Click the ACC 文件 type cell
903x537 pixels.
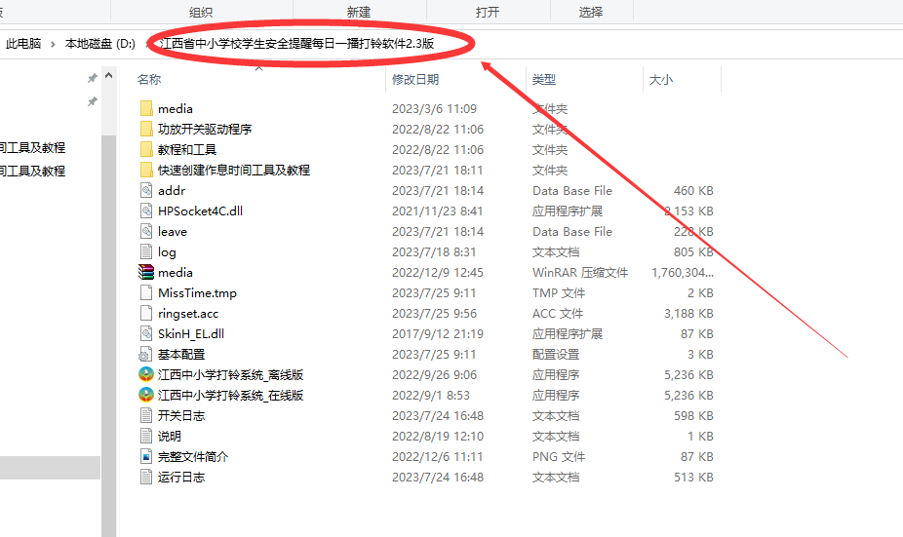(x=558, y=313)
